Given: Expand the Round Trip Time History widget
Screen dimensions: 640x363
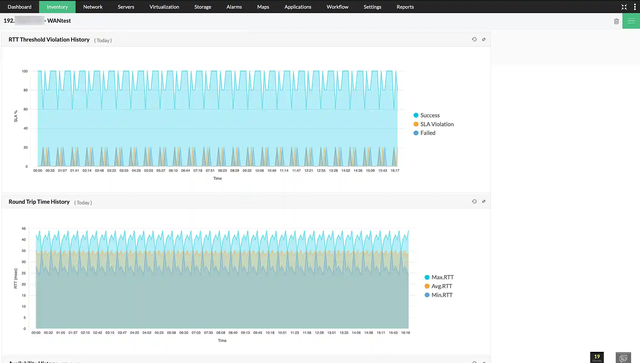Looking at the screenshot, I should (484, 201).
